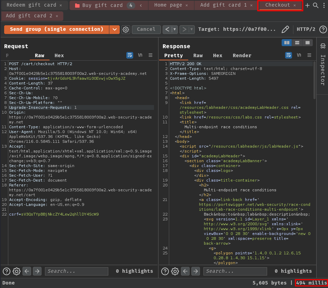Click the Cookie session header line
This screenshot has width=328, height=288.
pos(67,78)
